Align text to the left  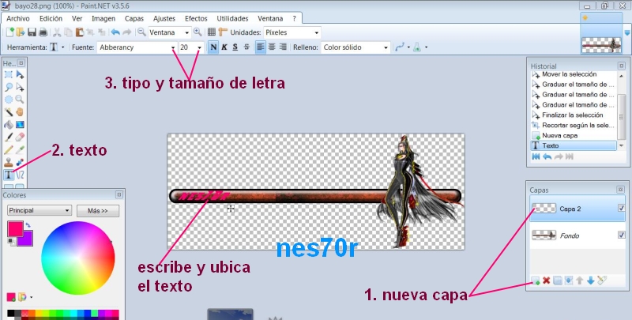[261, 47]
